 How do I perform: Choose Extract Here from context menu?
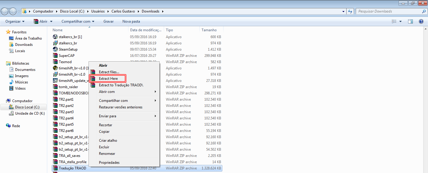(x=108, y=79)
